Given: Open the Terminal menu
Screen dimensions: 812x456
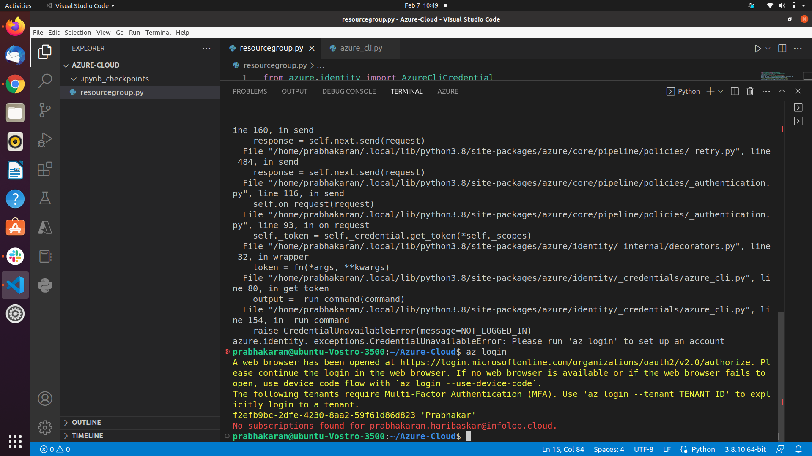Looking at the screenshot, I should coord(158,32).
